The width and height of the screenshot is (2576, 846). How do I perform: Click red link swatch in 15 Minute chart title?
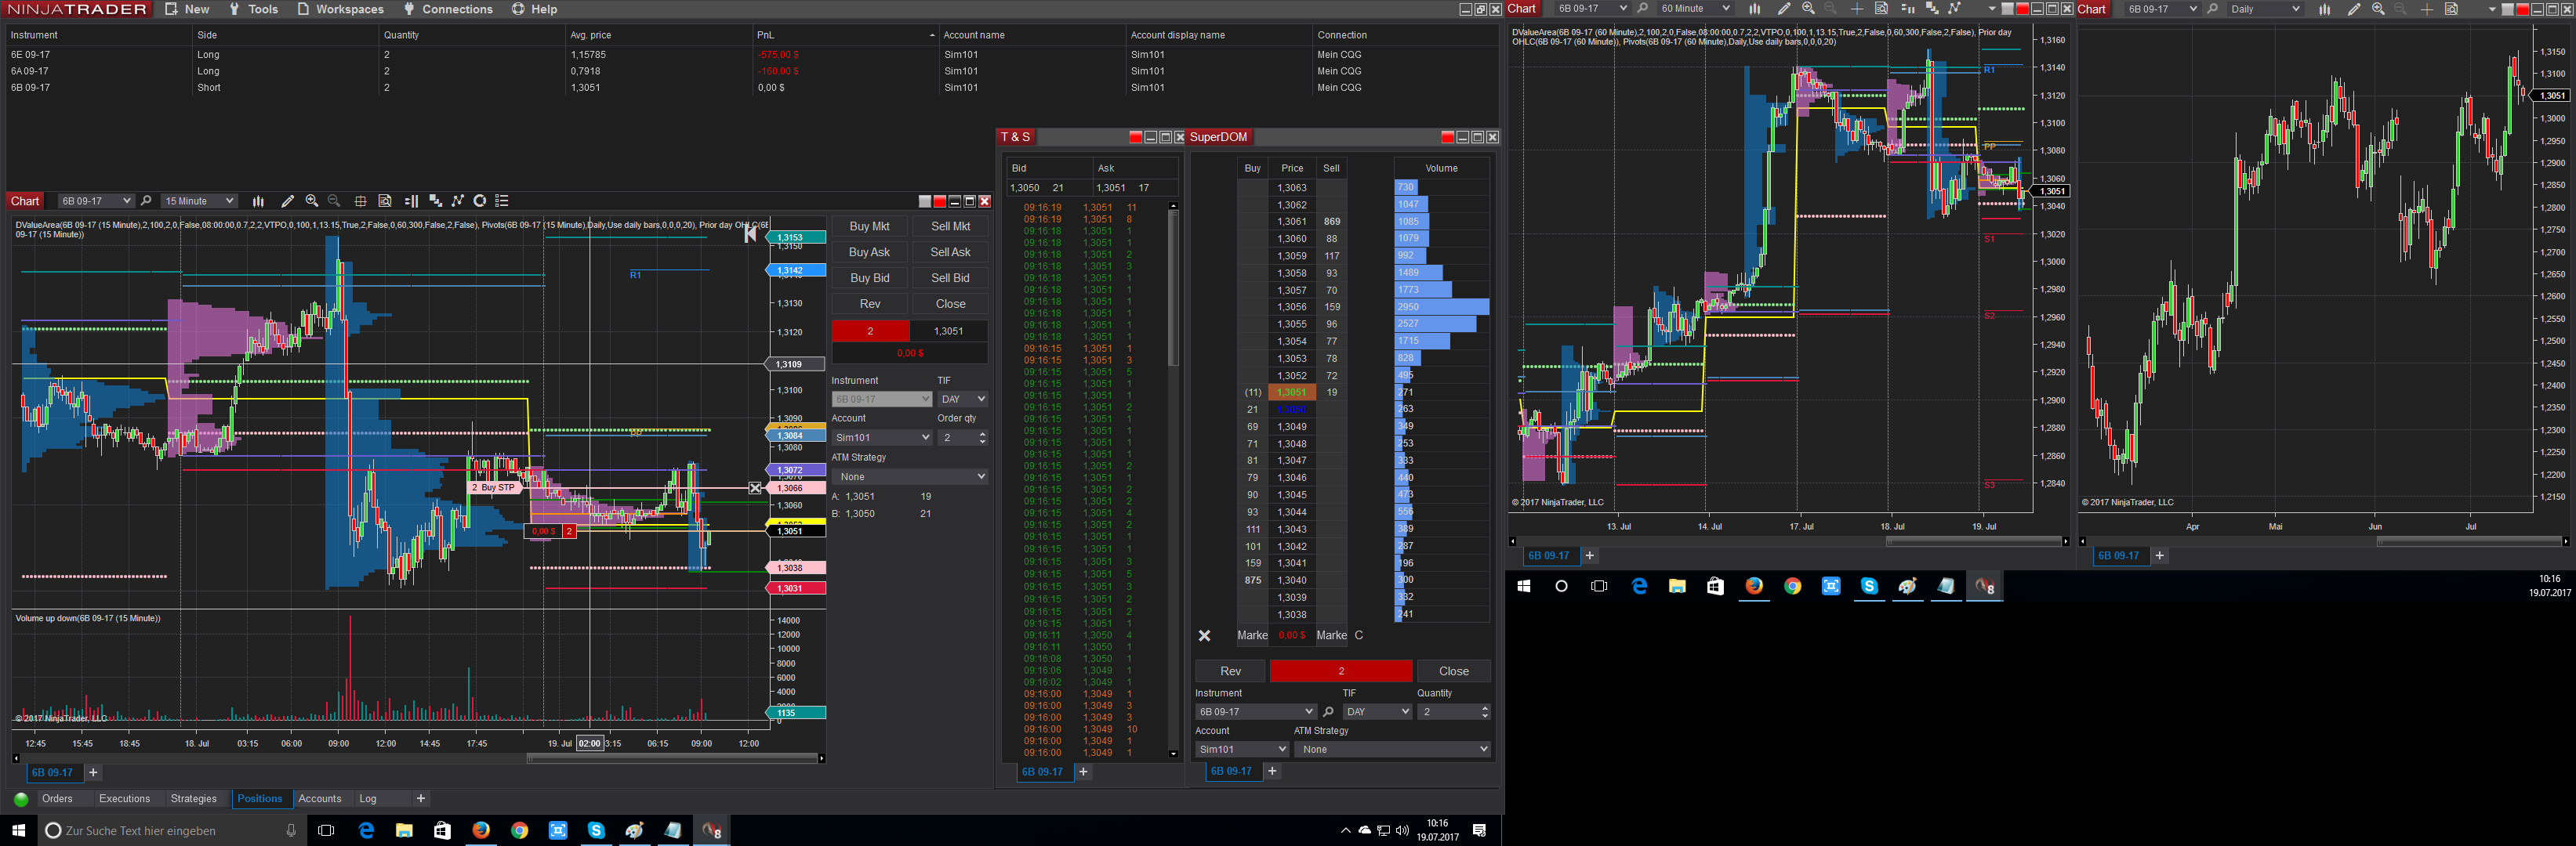click(939, 202)
